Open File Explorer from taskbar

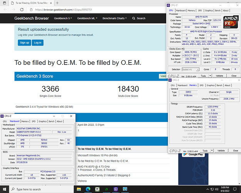coord(79,189)
